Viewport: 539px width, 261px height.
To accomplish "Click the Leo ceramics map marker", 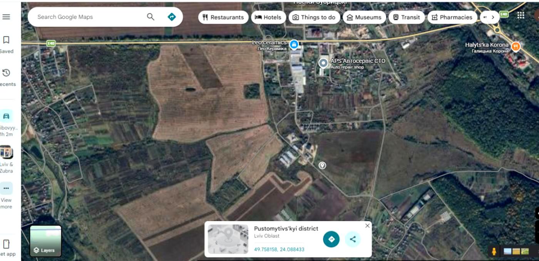I will 294,45.
